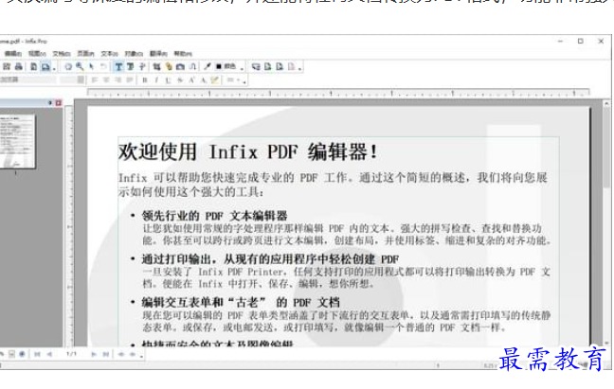Select the magnifier zoom tool
This screenshot has width=614, height=389.
(x=80, y=66)
